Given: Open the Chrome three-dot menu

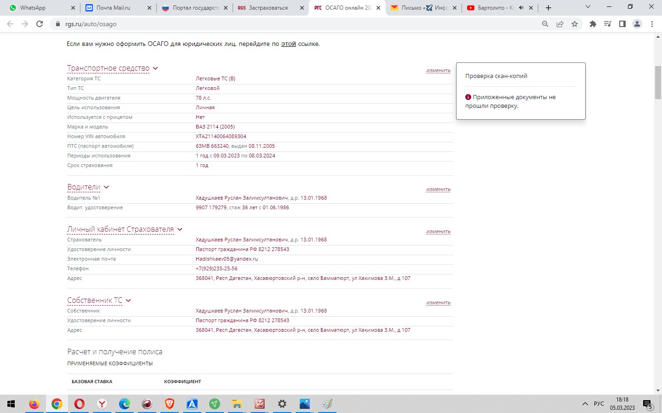Looking at the screenshot, I should 652,24.
